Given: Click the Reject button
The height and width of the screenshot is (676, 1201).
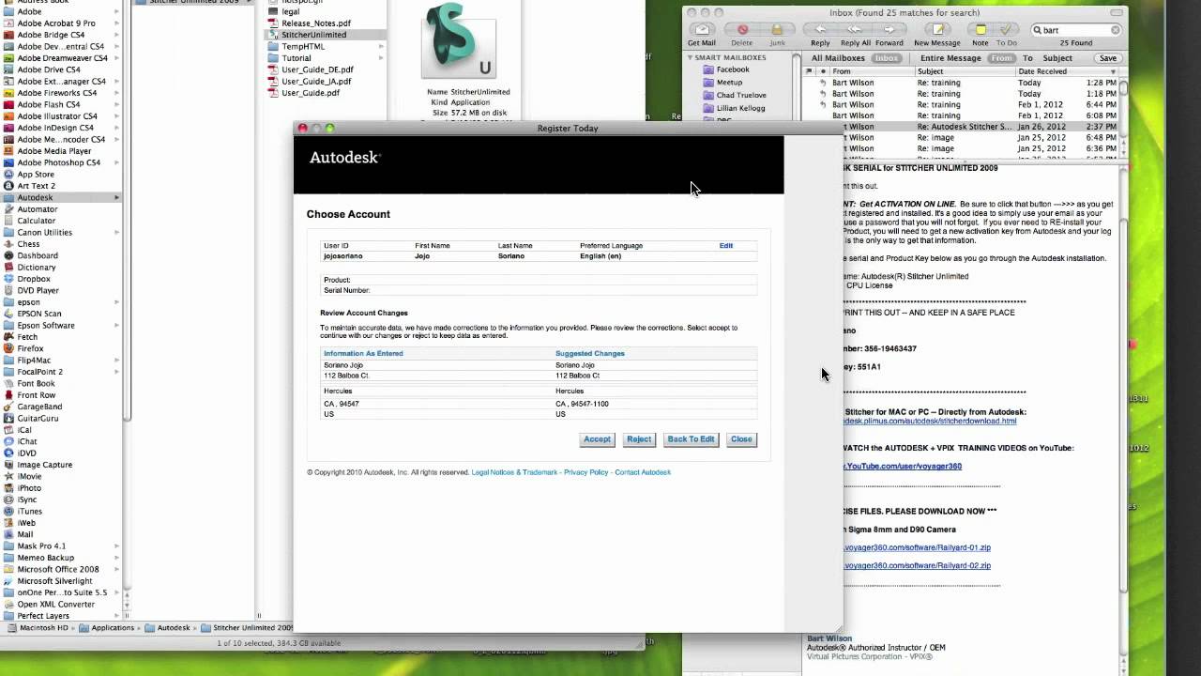Looking at the screenshot, I should tap(639, 439).
